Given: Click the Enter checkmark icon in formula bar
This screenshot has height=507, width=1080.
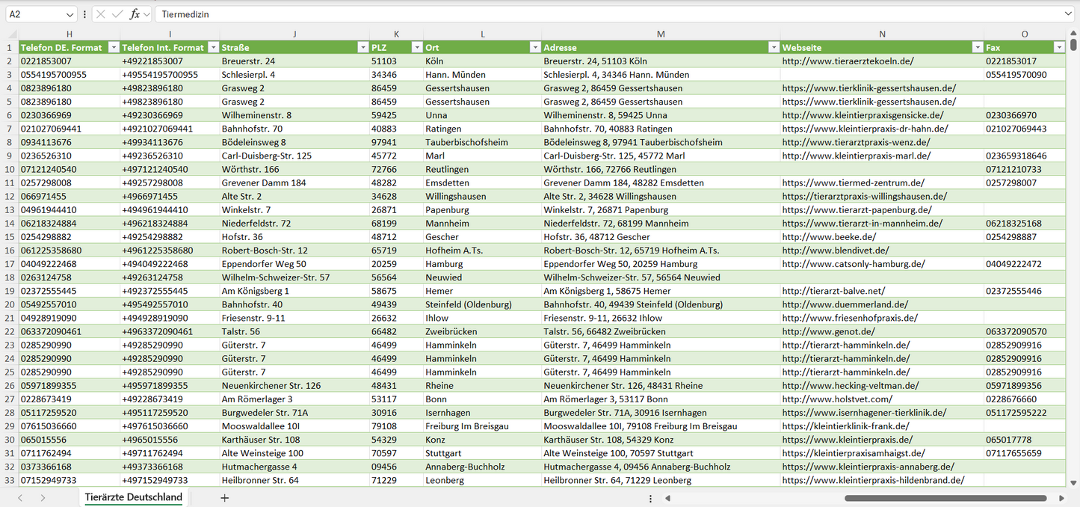Looking at the screenshot, I should point(117,14).
